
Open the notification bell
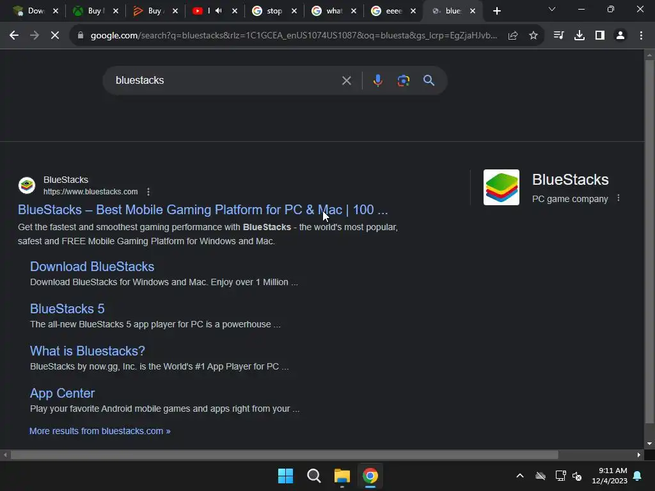click(x=638, y=476)
